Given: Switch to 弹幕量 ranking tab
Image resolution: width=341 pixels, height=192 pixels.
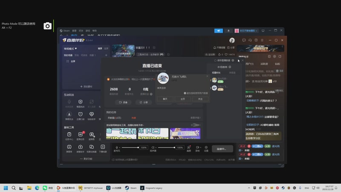Looking at the screenshot, I should (232, 73).
